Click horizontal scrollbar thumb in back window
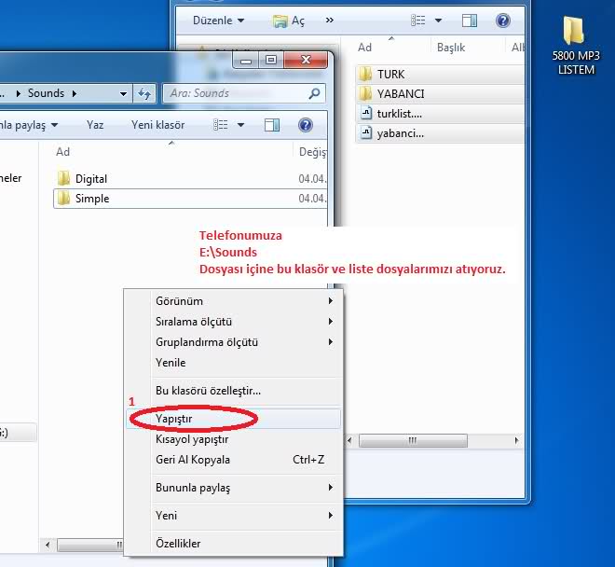 [413, 440]
